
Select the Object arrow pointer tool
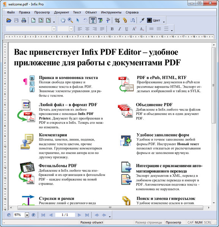click(x=78, y=20)
